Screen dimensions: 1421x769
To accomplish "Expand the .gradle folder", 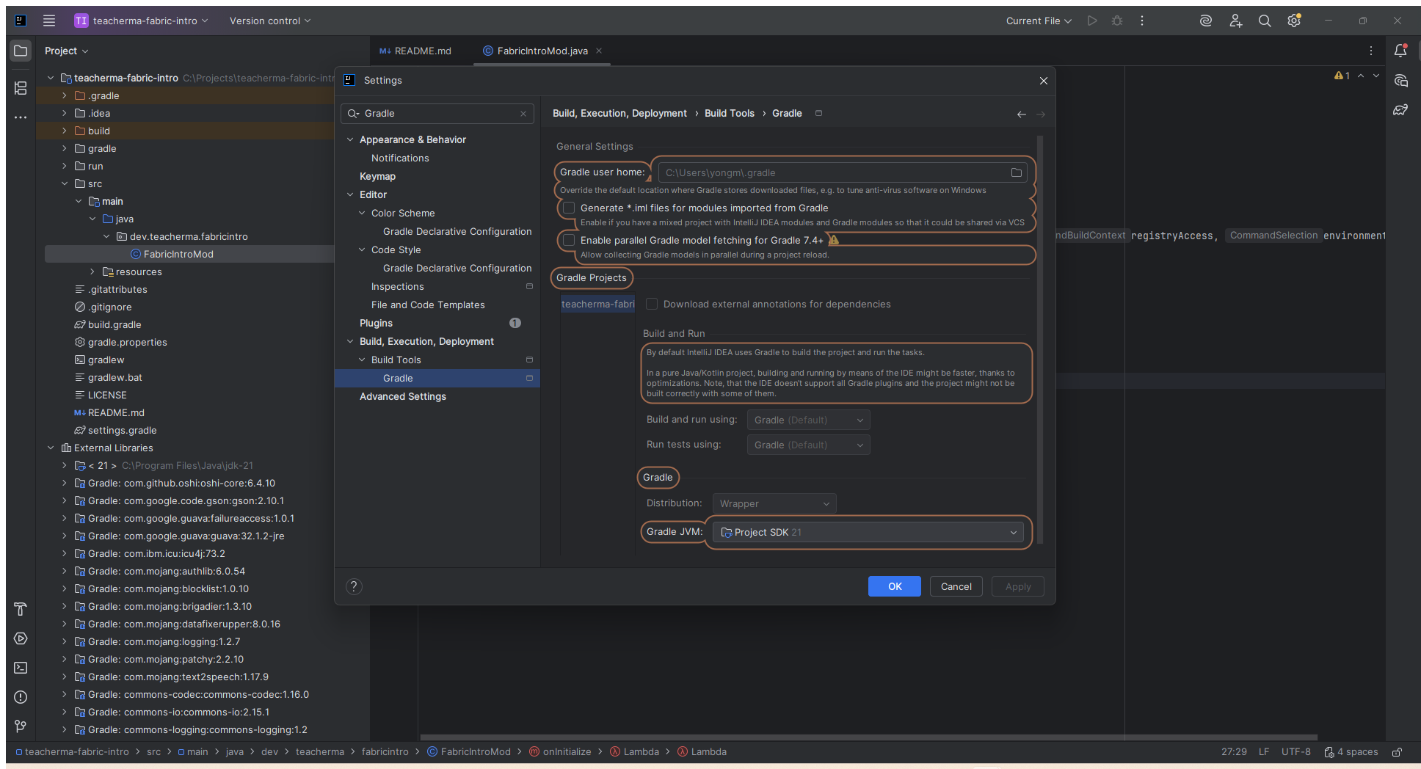I will coord(64,95).
